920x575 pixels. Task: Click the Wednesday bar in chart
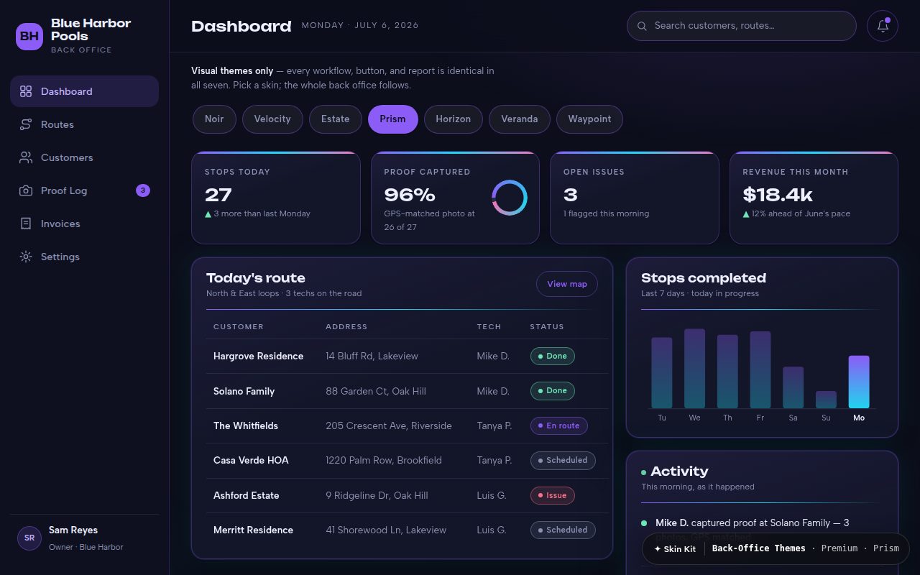tap(694, 369)
